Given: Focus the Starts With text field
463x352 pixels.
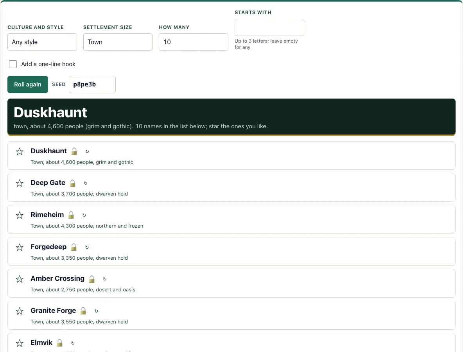Looking at the screenshot, I should coord(269,27).
